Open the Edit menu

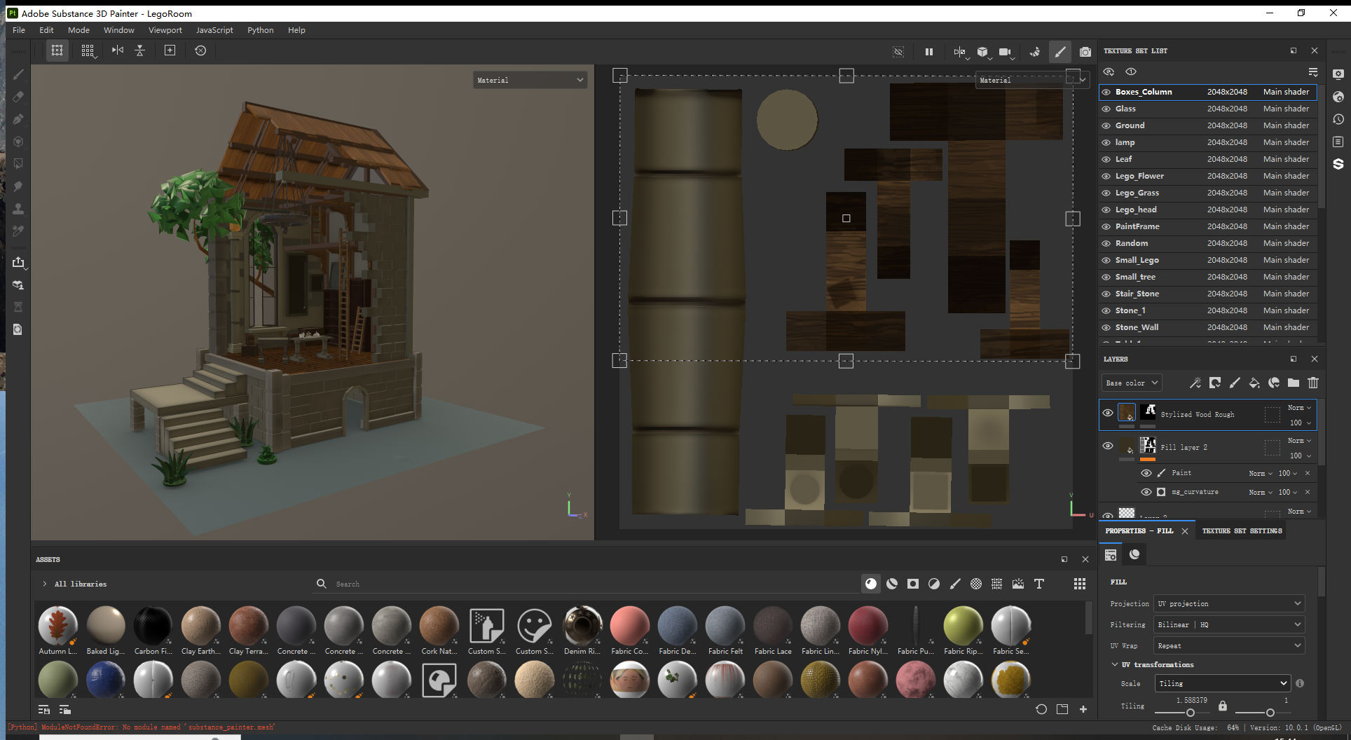point(46,30)
